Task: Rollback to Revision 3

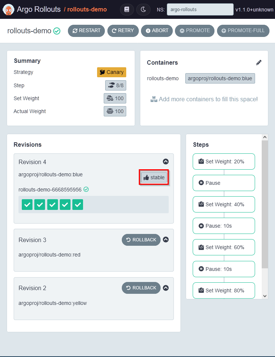Action: tap(141, 240)
